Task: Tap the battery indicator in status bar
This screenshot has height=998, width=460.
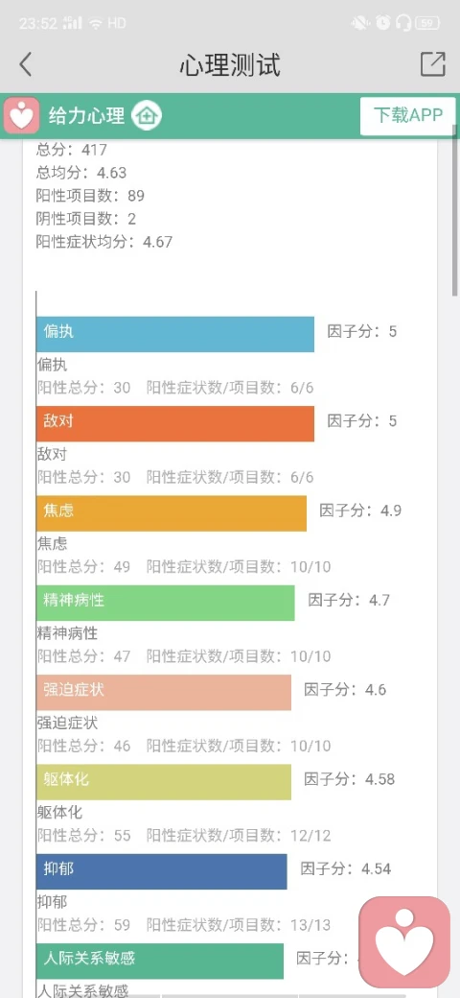Action: point(427,24)
